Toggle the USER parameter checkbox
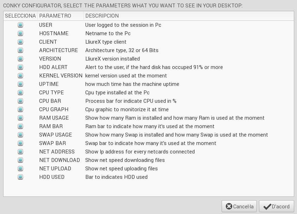 (x=20, y=25)
